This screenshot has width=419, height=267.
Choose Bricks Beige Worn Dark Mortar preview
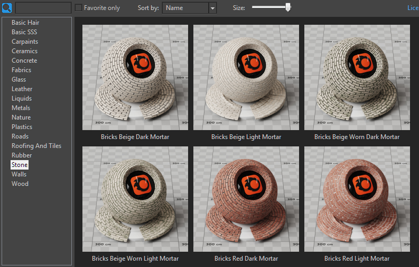357,77
